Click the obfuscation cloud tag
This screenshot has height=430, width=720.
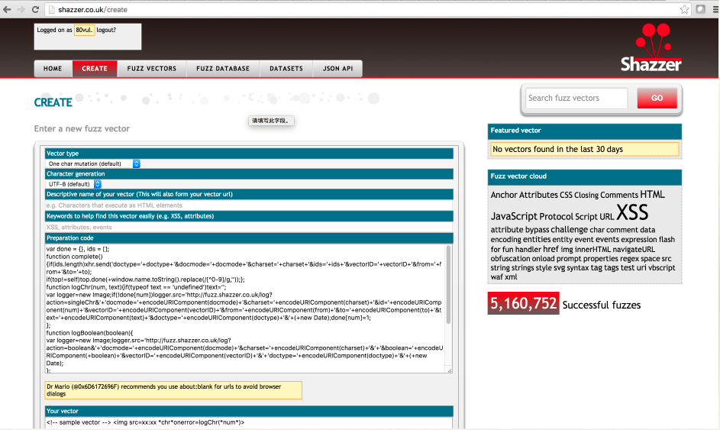pos(510,259)
